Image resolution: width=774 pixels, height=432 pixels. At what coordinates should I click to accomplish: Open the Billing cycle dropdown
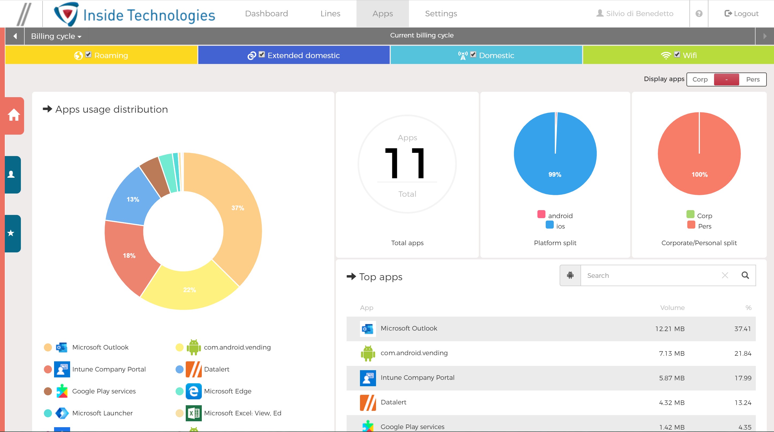[x=56, y=36]
